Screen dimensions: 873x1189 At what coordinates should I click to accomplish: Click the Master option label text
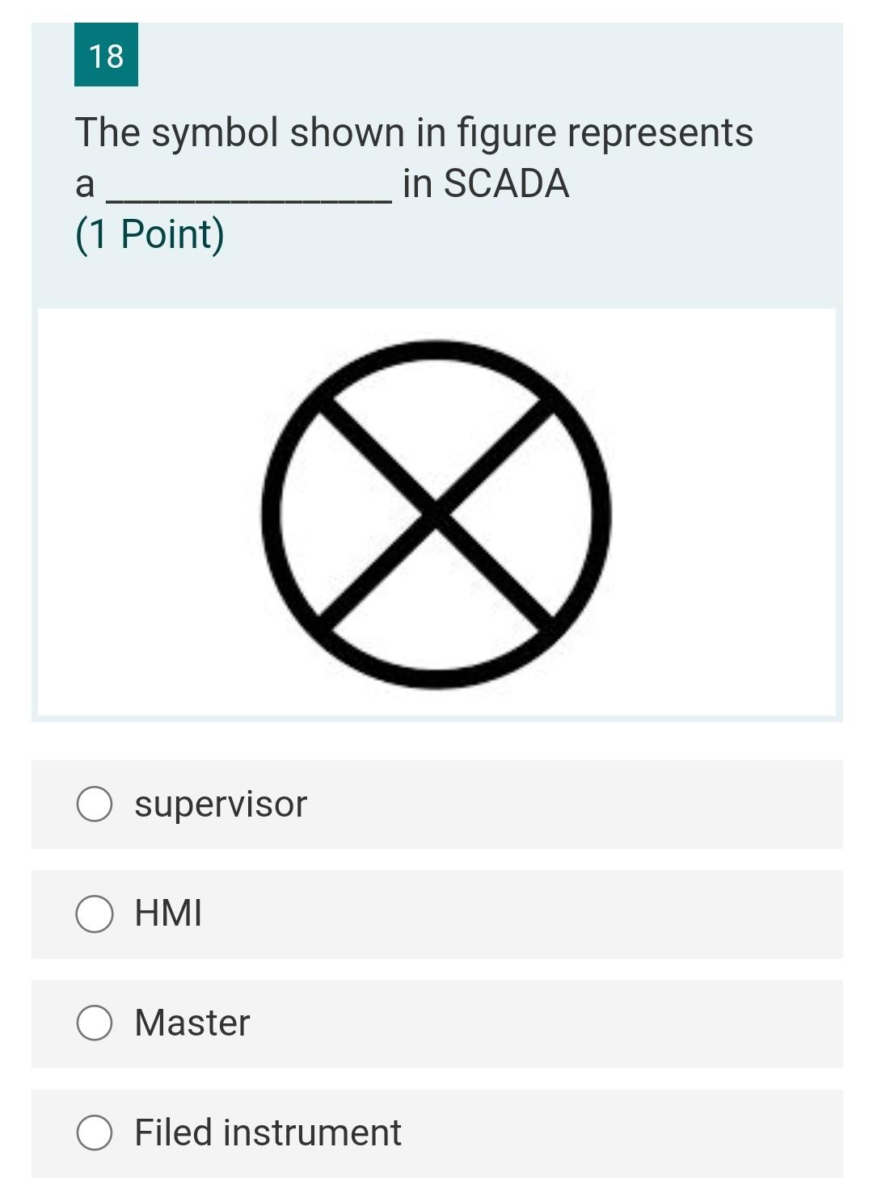point(192,1023)
